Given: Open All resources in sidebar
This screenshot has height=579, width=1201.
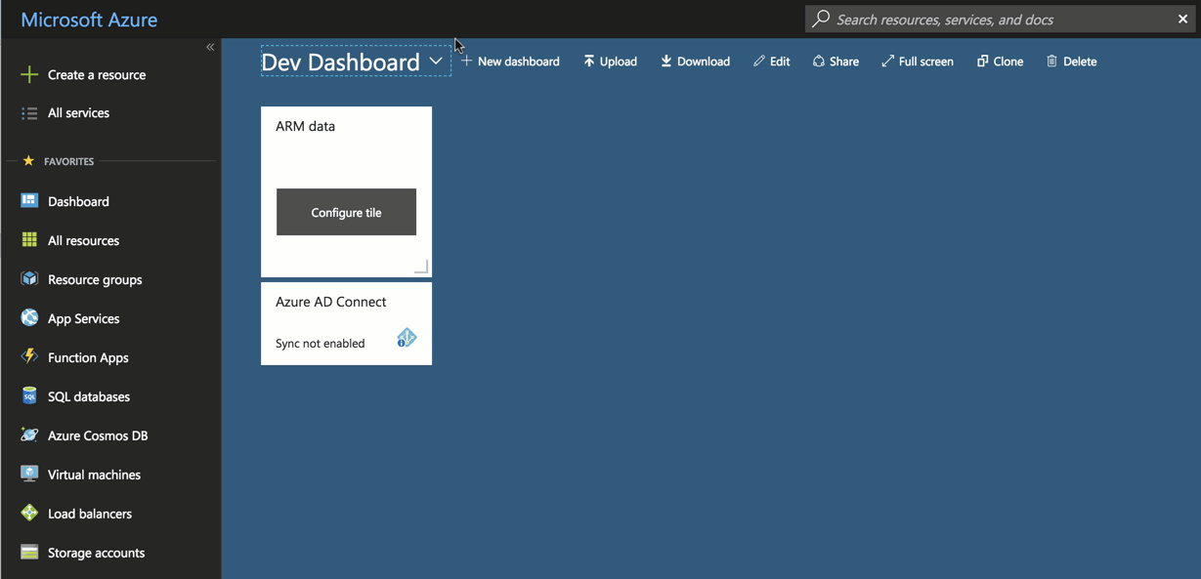Looking at the screenshot, I should 83,240.
